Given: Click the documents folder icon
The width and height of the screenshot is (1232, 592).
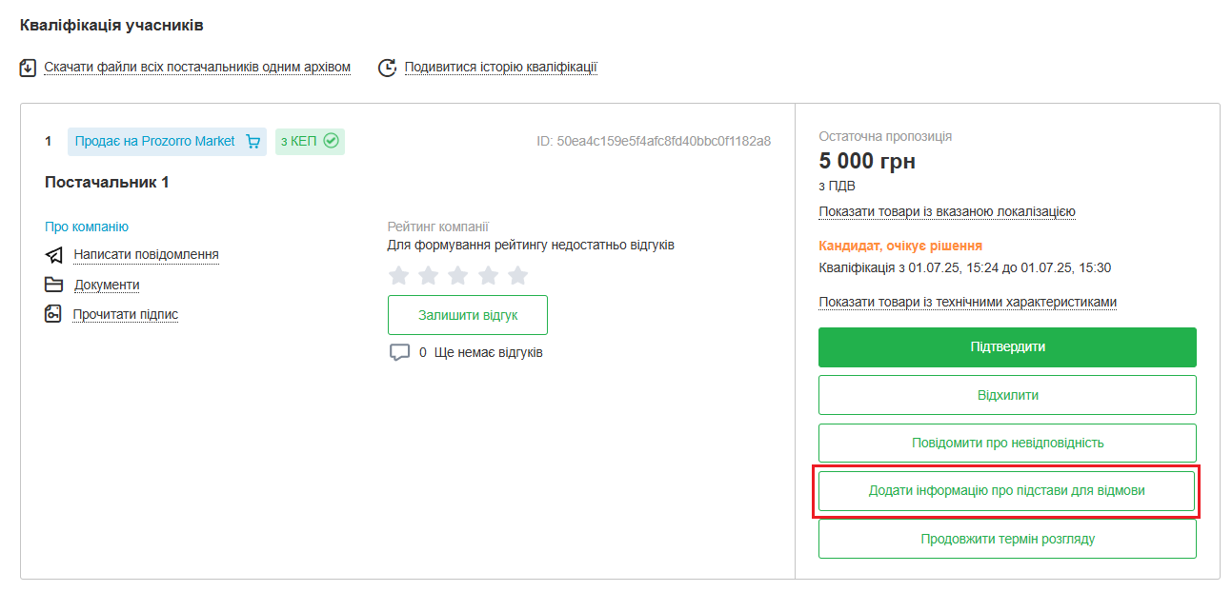Looking at the screenshot, I should (x=54, y=285).
